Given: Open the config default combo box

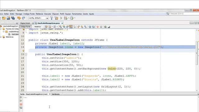Looking at the screenshot, I should pos(38,18).
